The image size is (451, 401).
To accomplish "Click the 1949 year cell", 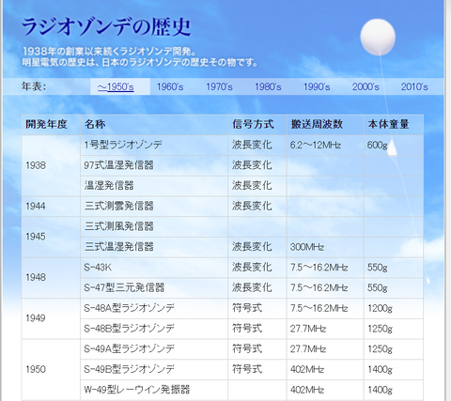I will point(51,318).
